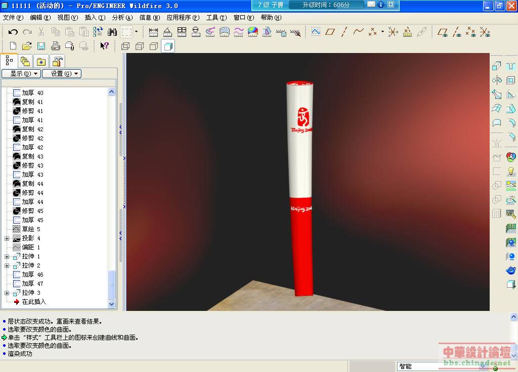518x372 pixels.
Task: Open the 插入 menu
Action: point(95,18)
